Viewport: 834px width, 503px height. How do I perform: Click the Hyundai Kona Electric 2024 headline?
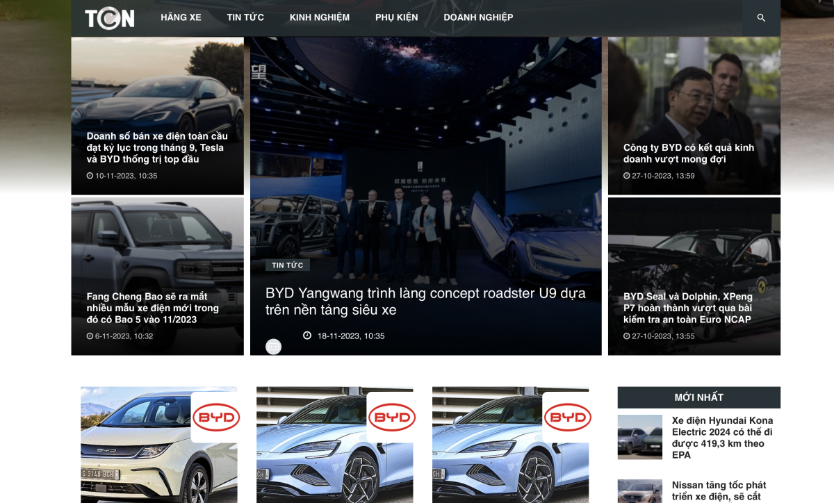(722, 437)
